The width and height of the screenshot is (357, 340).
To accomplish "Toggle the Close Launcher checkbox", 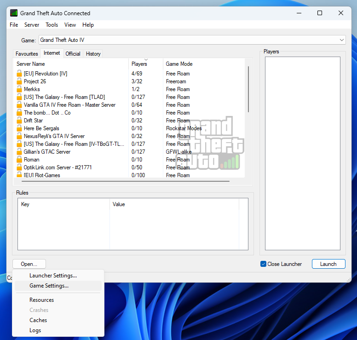I will (263, 264).
